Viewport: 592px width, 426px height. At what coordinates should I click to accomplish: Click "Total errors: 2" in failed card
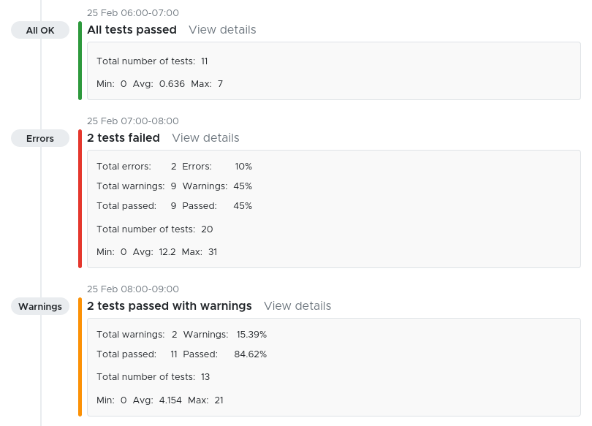(136, 167)
